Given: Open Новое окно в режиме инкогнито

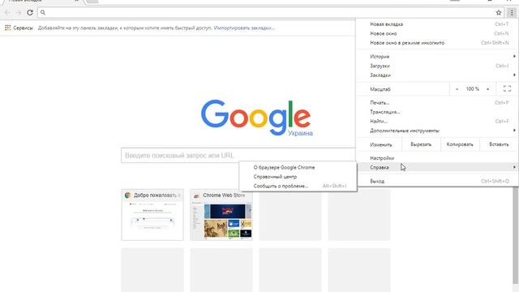Looking at the screenshot, I should (437, 43).
